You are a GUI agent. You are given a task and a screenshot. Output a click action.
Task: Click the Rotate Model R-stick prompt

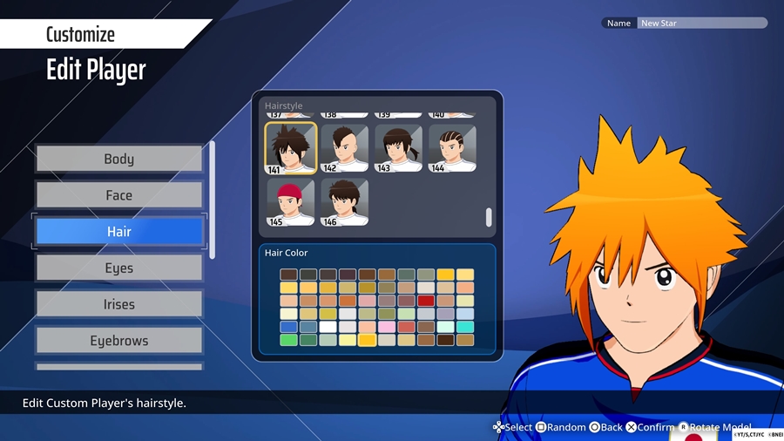715,428
